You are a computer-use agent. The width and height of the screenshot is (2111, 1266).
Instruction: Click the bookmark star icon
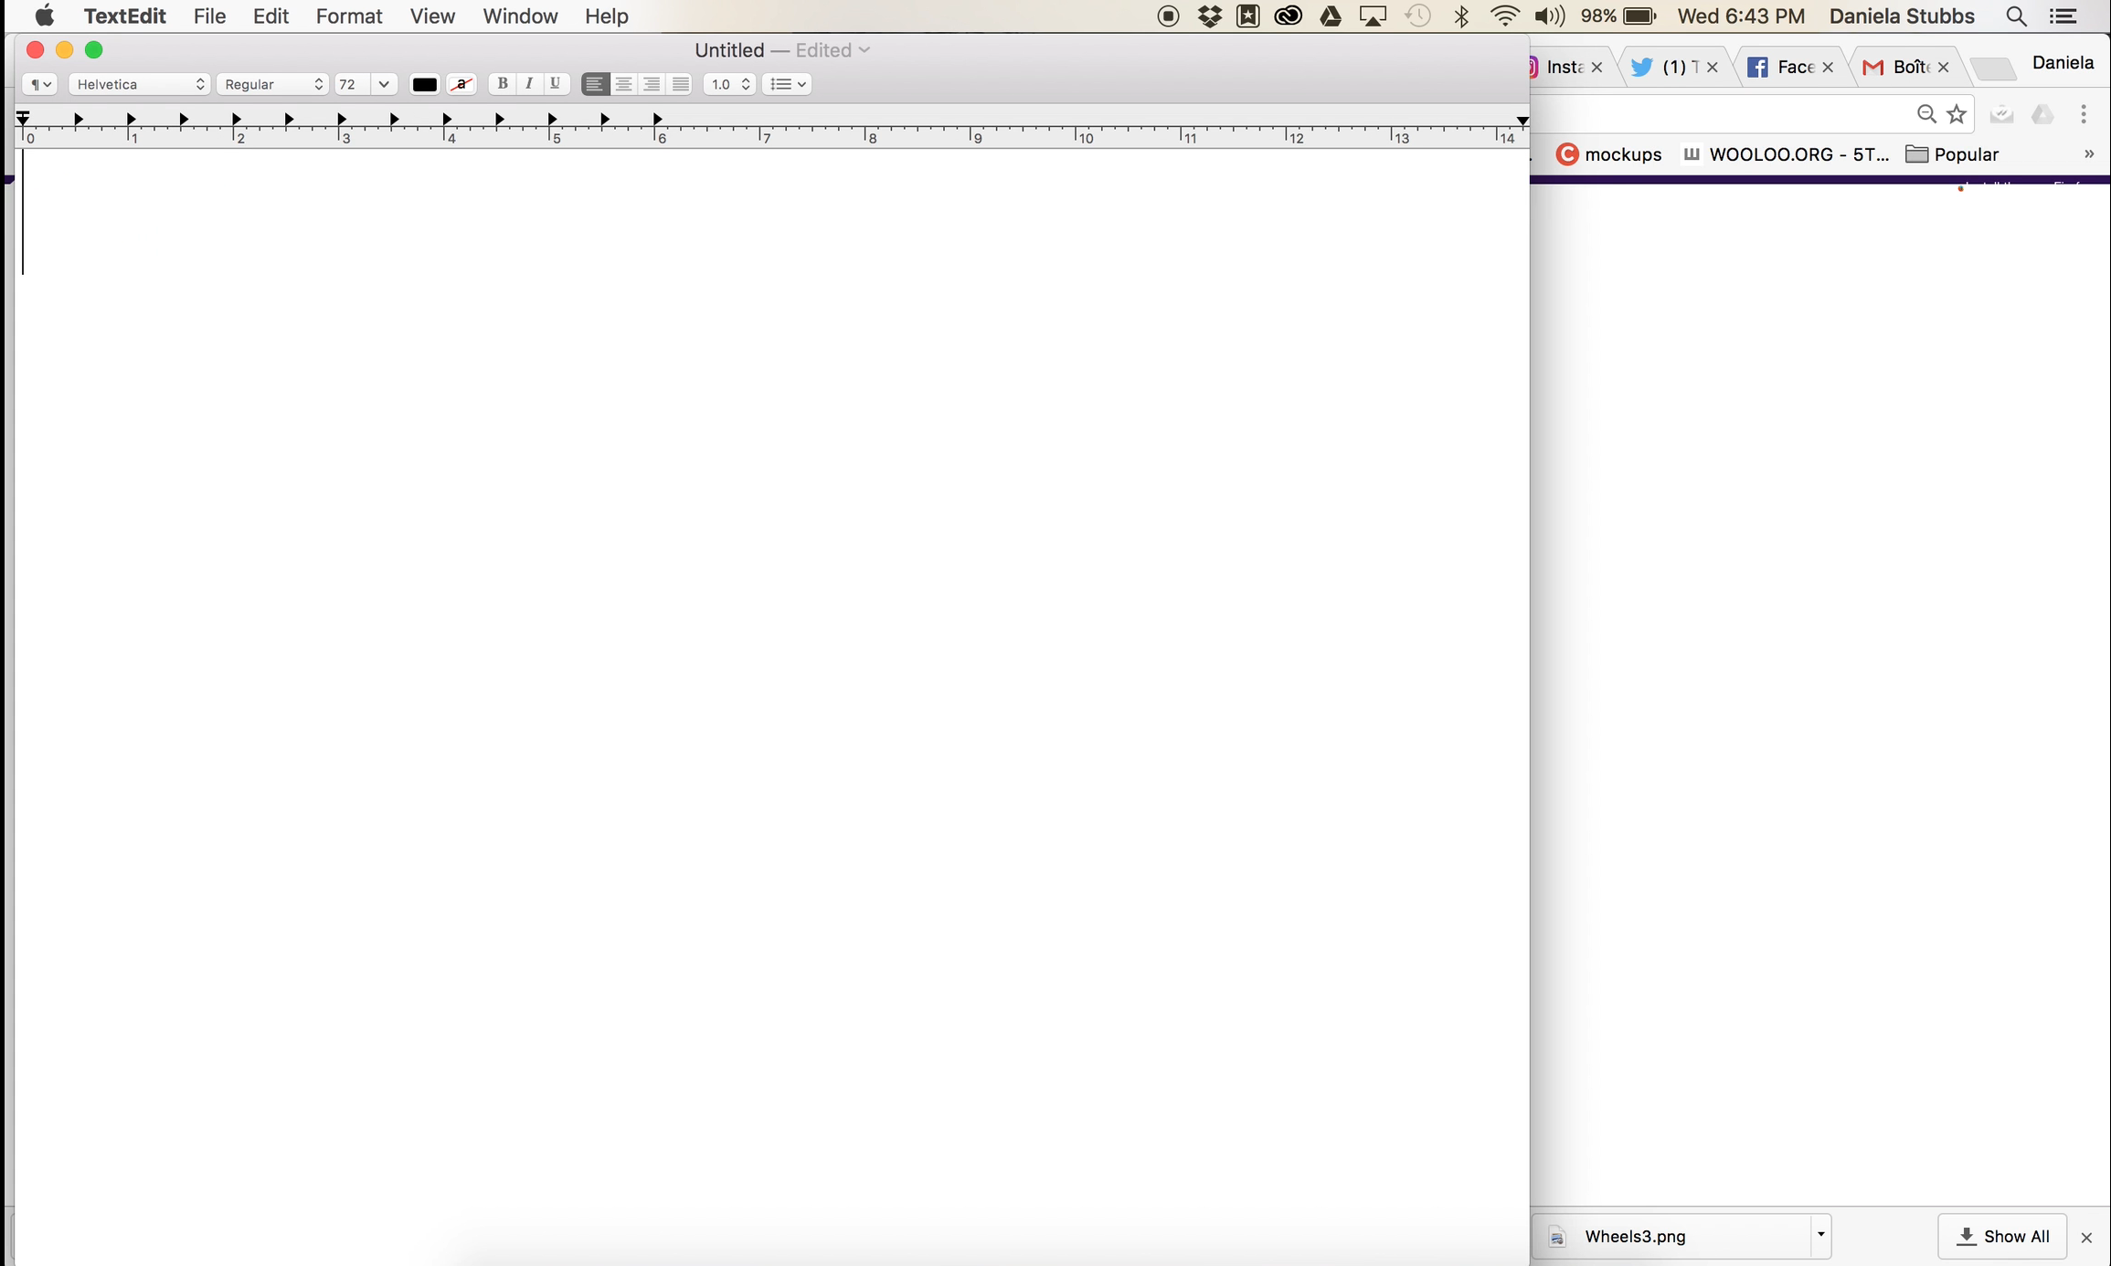[1957, 114]
